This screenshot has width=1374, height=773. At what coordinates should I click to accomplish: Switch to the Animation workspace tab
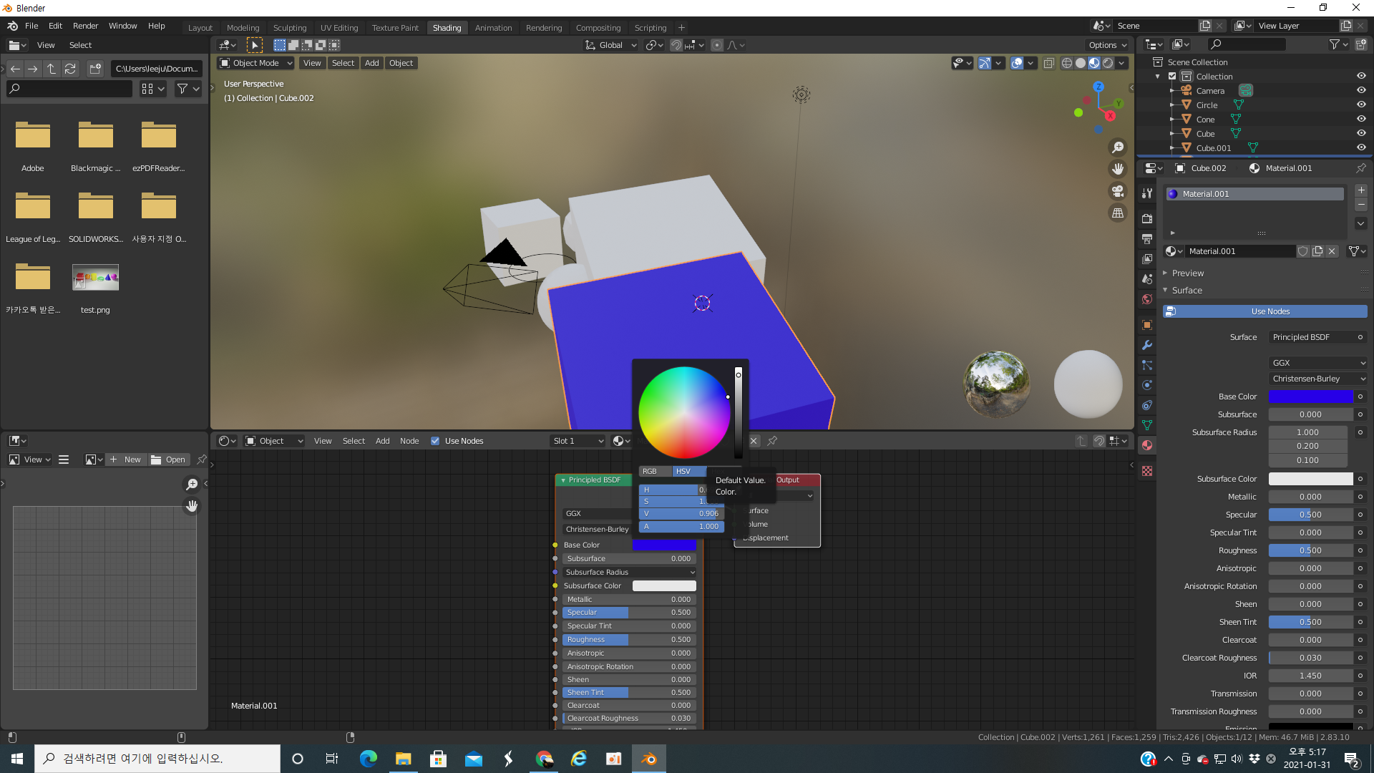pyautogui.click(x=493, y=28)
